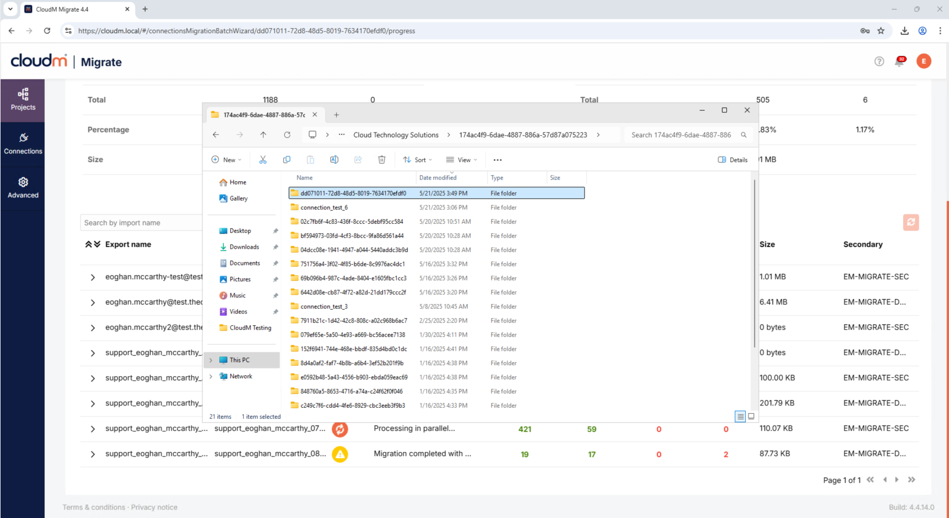The height and width of the screenshot is (518, 949).
Task: Open the New dropdown menu
Action: (x=227, y=160)
